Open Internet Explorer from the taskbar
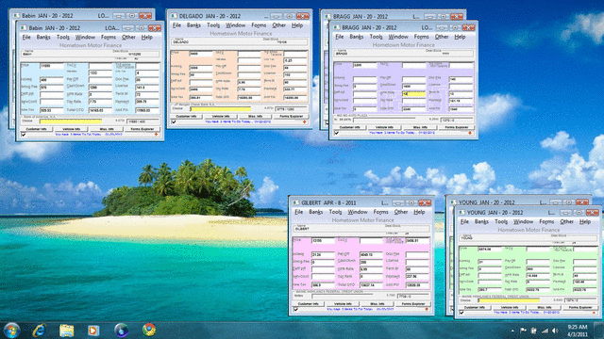The height and width of the screenshot is (339, 604). click(x=39, y=331)
